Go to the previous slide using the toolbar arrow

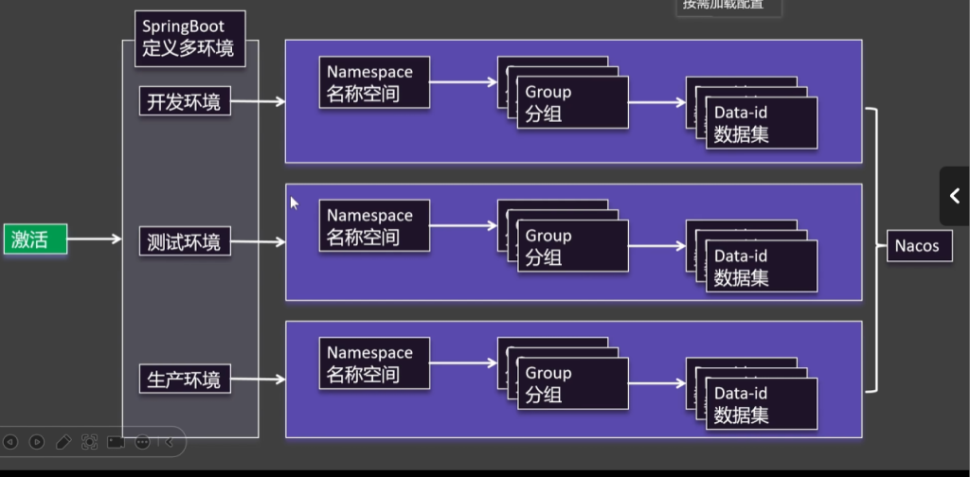tap(10, 442)
